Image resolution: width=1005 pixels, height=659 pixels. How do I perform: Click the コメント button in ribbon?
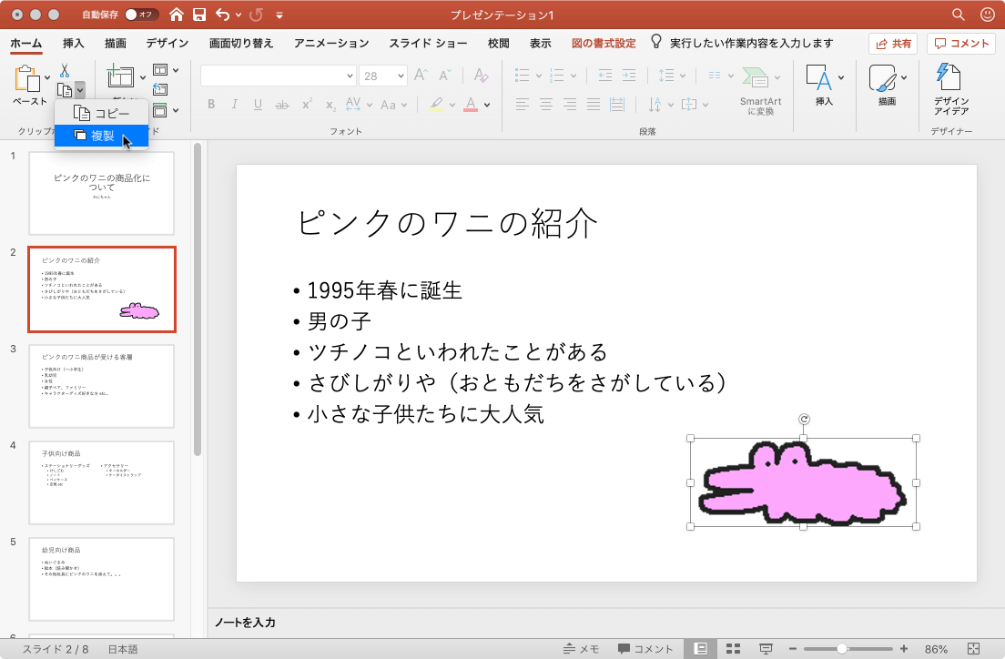961,43
